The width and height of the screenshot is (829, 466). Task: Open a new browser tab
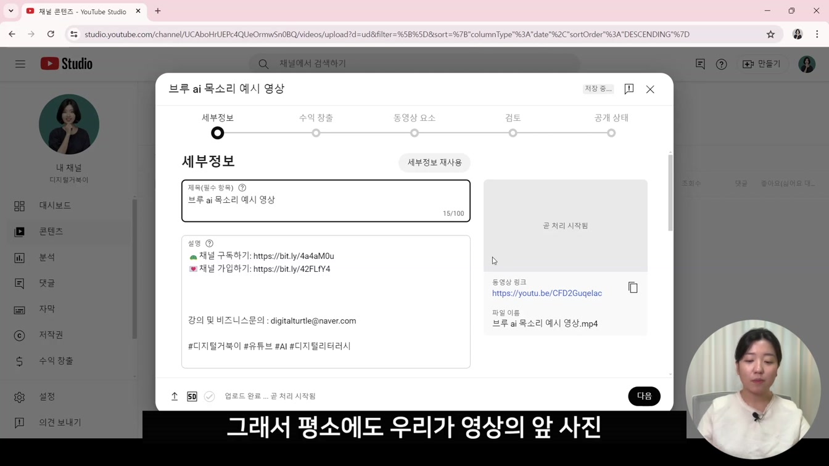click(x=158, y=11)
